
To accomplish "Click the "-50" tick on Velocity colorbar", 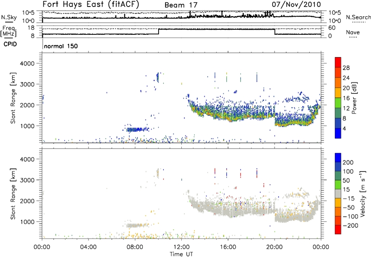I will [x=349, y=207].
